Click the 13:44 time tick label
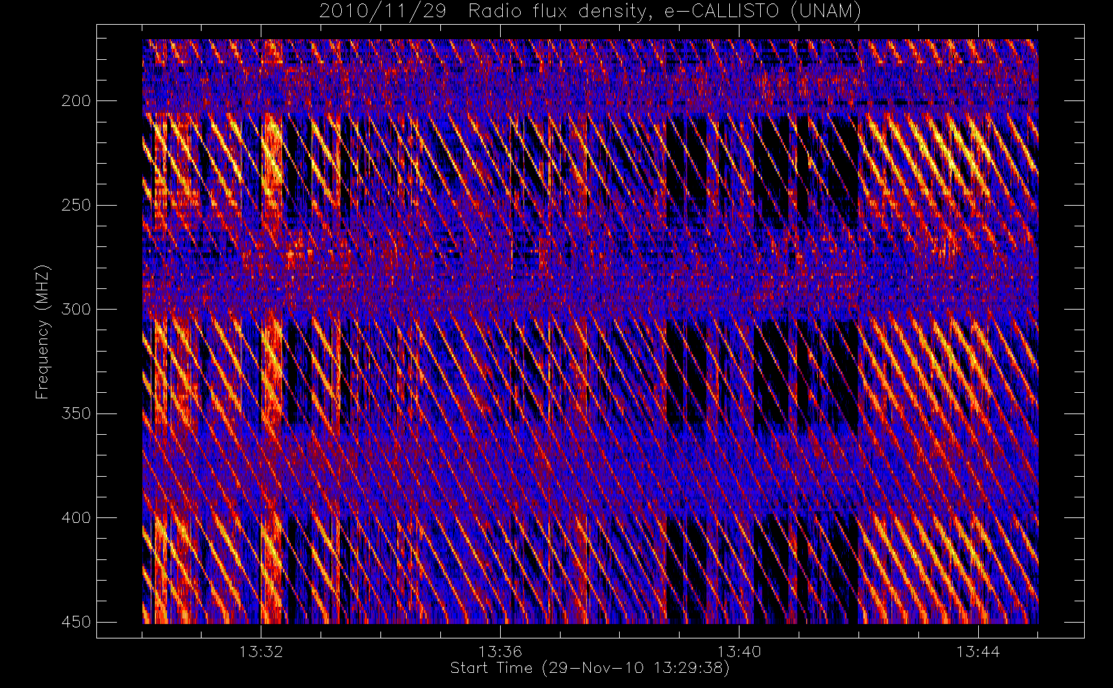Viewport: 1113px width, 688px height. [978, 652]
